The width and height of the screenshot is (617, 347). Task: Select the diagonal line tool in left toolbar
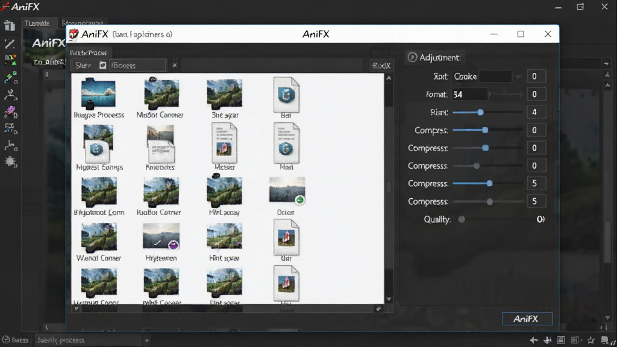pyautogui.click(x=10, y=43)
